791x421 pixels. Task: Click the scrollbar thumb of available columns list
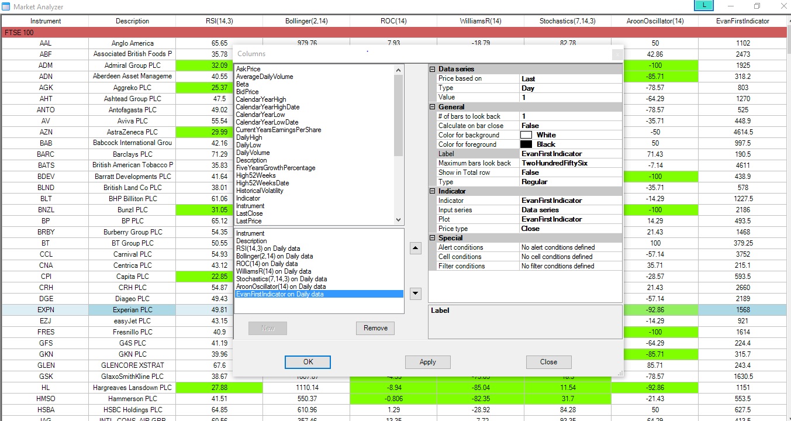click(x=399, y=115)
